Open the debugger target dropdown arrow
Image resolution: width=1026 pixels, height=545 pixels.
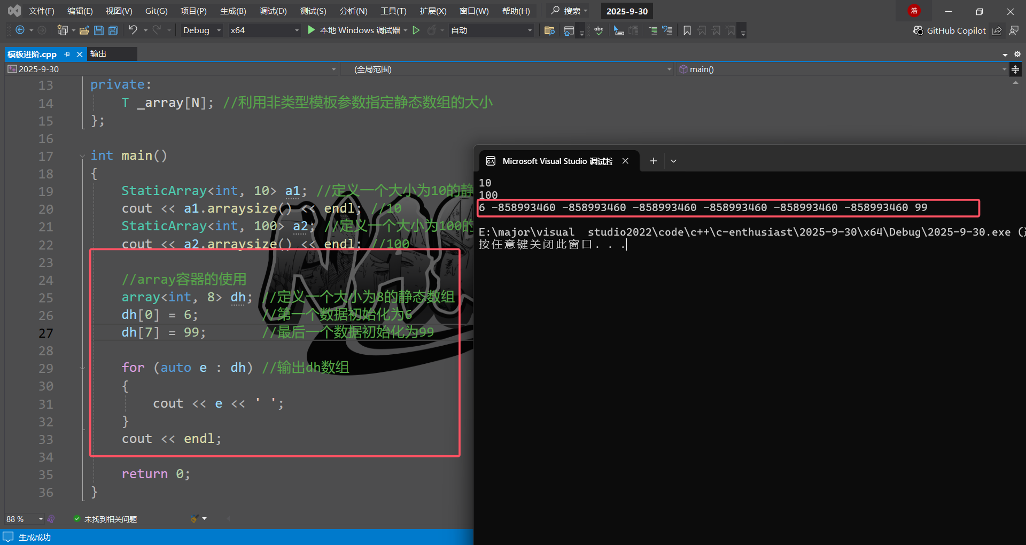406,30
